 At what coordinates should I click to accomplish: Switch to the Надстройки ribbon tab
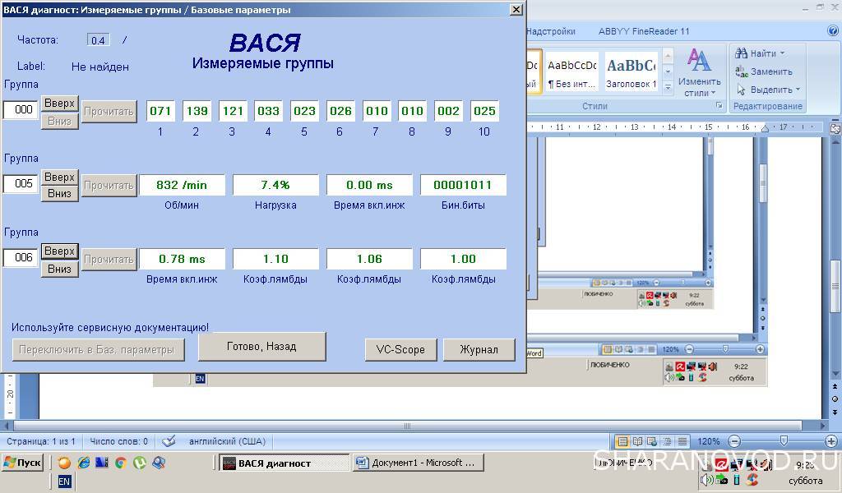point(551,31)
